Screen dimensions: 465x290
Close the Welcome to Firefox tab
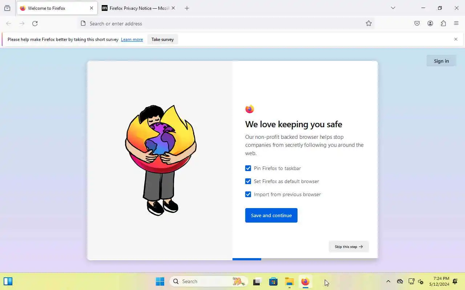point(91,8)
